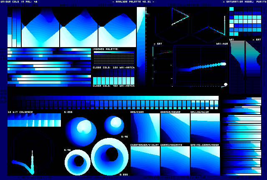This screenshot has width=267, height=180.
Task: Open the Yellow/Blue gradient panel
Action: (x=205, y=128)
